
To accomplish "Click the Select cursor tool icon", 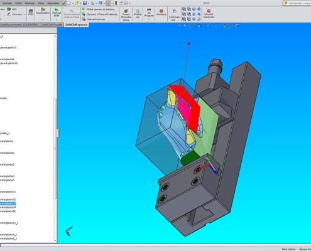I will 108,3.
